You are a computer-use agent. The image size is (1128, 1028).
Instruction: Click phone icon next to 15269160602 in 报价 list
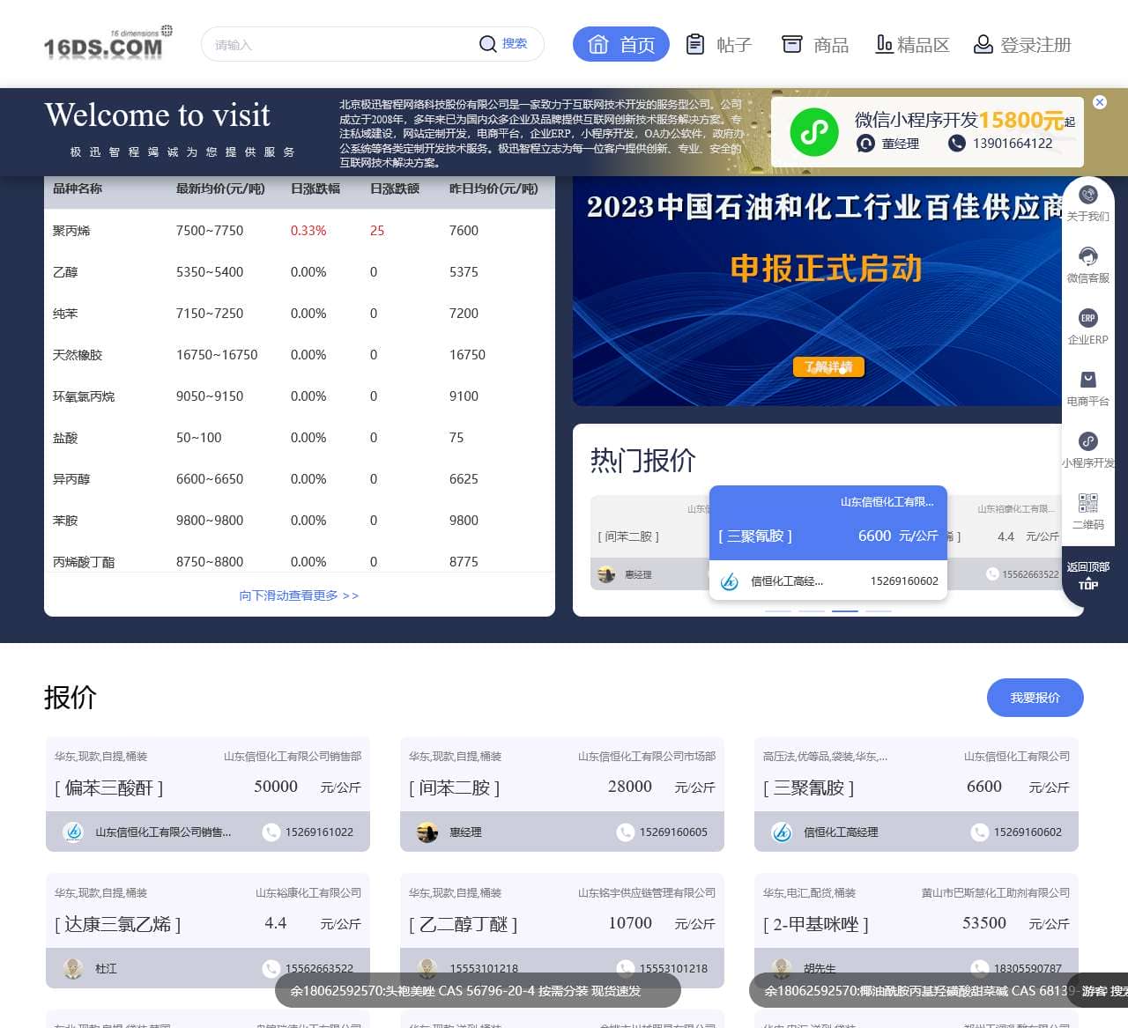[x=980, y=832]
